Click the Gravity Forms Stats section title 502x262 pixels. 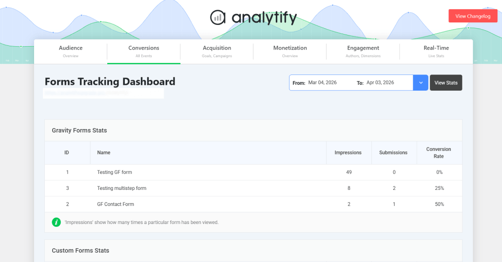[79, 131]
